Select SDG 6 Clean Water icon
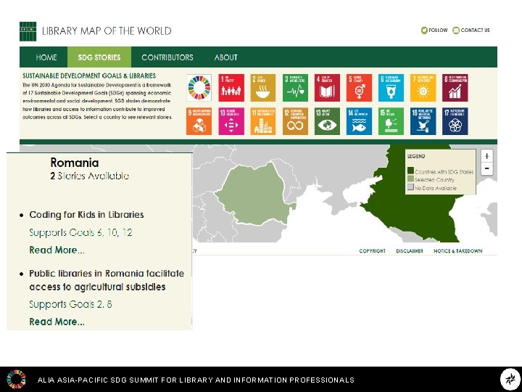 coord(391,88)
